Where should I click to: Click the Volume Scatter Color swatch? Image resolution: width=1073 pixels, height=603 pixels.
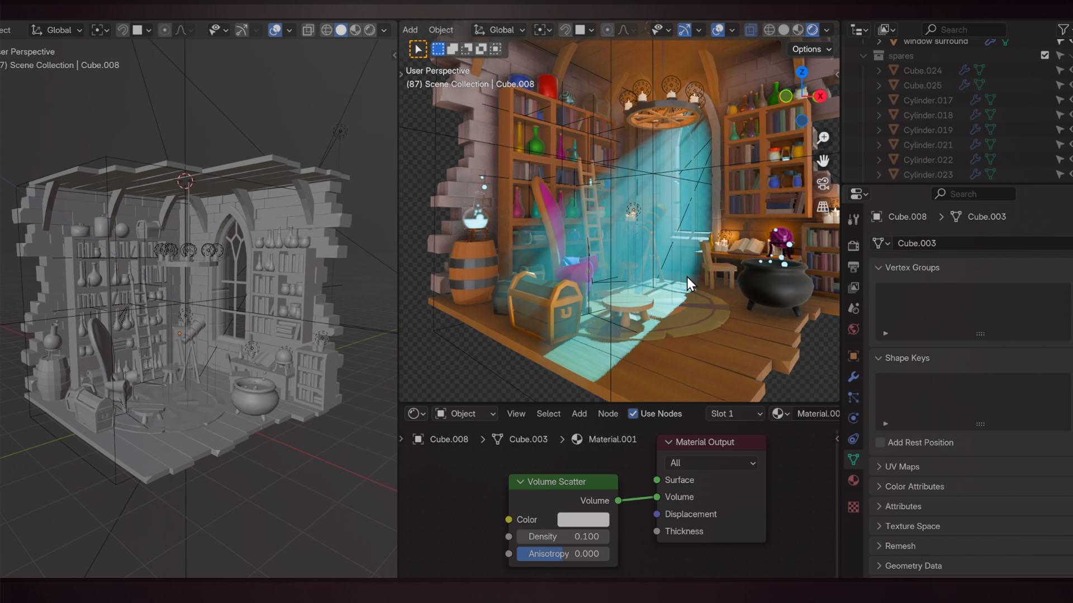pos(583,520)
